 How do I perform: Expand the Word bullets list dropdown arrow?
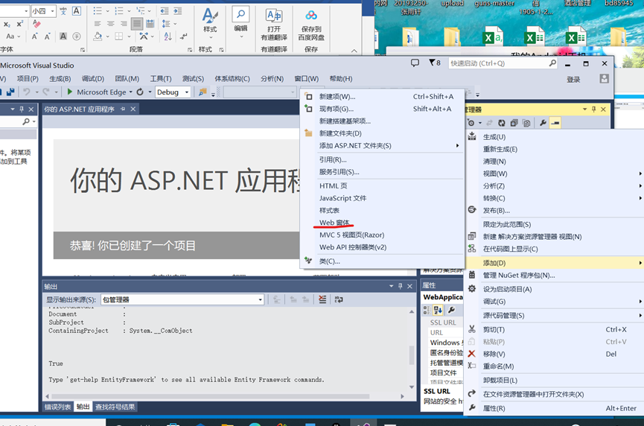tap(108, 11)
